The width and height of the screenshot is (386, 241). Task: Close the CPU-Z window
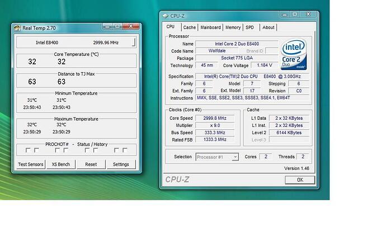[308, 15]
